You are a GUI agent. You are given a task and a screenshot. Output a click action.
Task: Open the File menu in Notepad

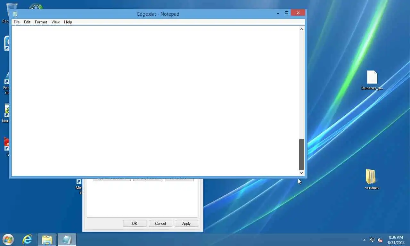click(17, 22)
